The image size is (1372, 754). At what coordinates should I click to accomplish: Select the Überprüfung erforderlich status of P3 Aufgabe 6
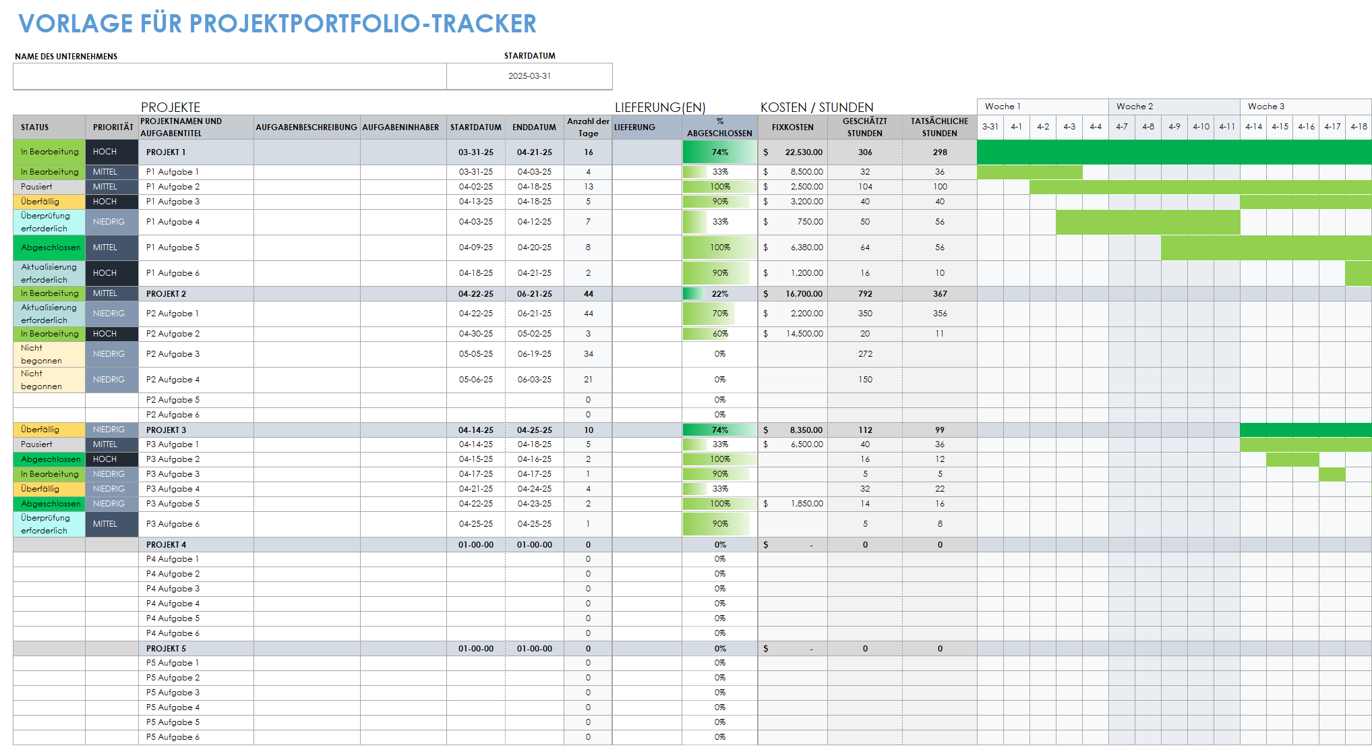point(49,525)
